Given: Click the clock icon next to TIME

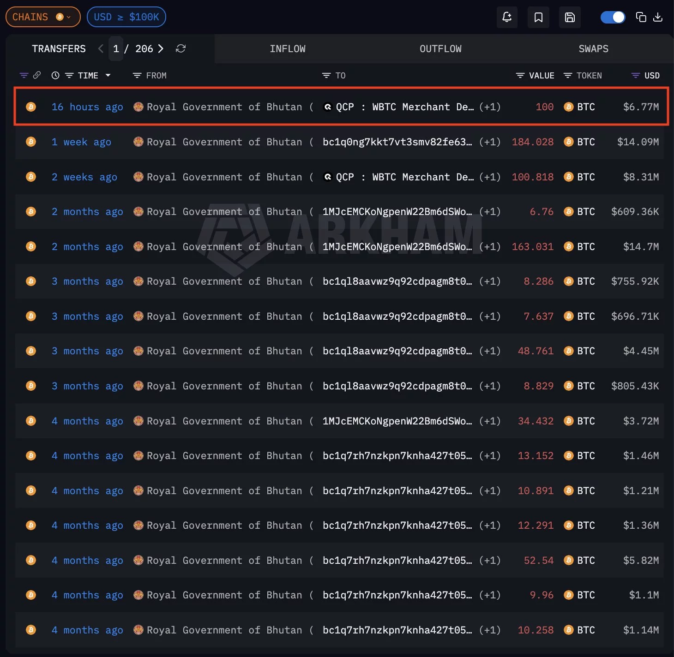Looking at the screenshot, I should tap(55, 75).
